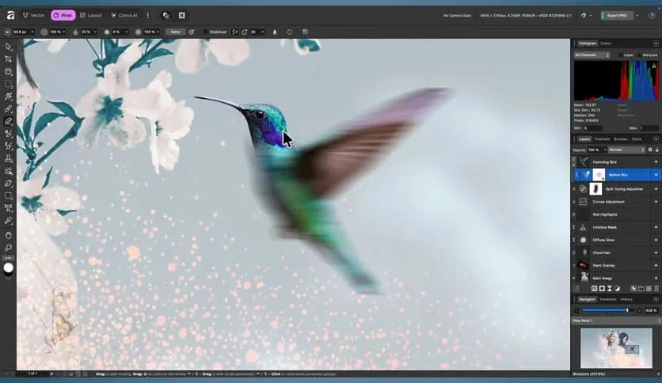The width and height of the screenshot is (662, 383).
Task: Delete layer using trash icon
Action: point(656,289)
